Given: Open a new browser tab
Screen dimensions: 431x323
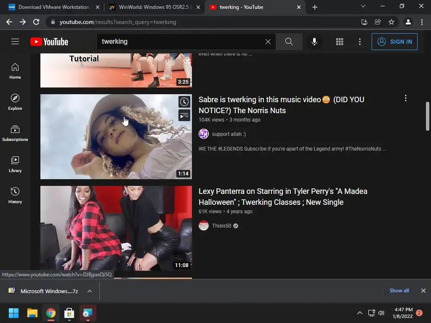Looking at the screenshot, I should [x=315, y=7].
